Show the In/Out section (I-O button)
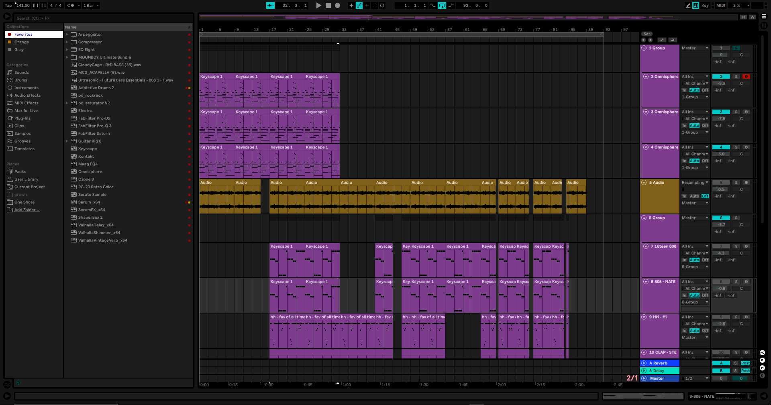 [x=762, y=353]
